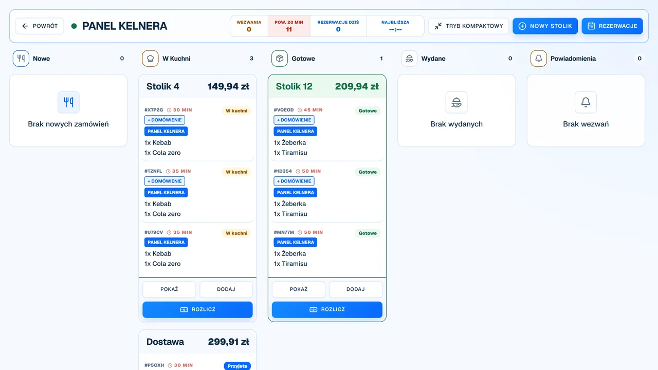Click the 149,94 zł total on Stolik 4
658x370 pixels.
click(x=229, y=86)
